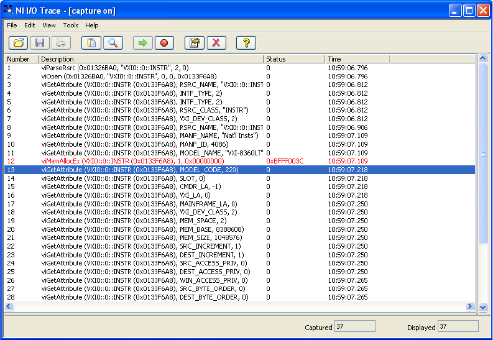Screen dimensions: 493x340
Task: Click time 10:59:06.906 in row 8
Action: click(x=348, y=127)
